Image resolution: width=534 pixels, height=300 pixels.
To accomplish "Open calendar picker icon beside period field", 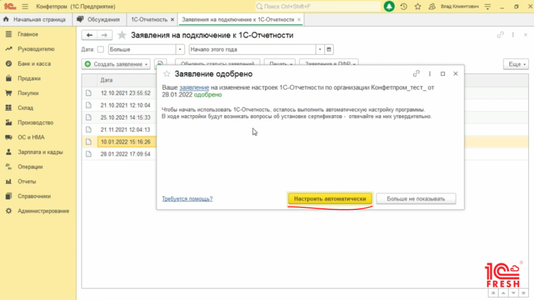I will [329, 50].
